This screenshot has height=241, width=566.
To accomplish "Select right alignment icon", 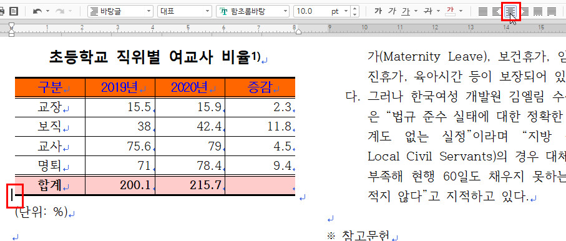I will (x=524, y=12).
